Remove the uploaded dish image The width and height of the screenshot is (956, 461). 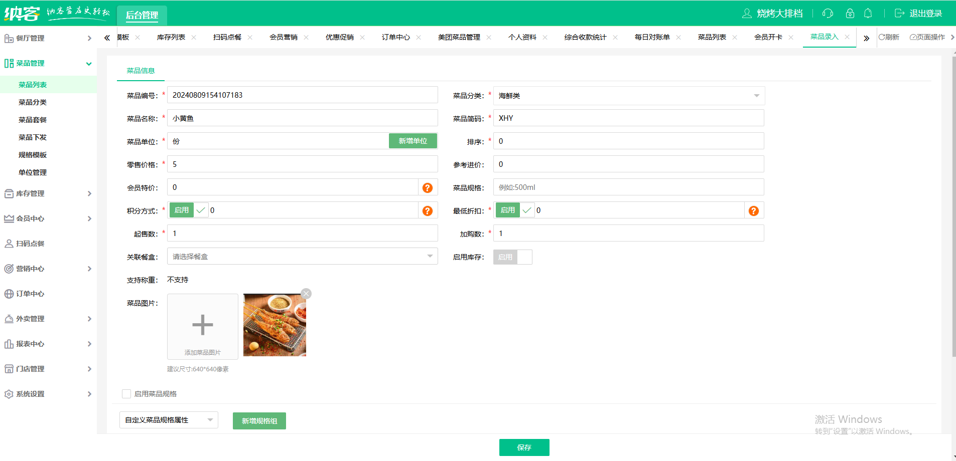pyautogui.click(x=306, y=294)
